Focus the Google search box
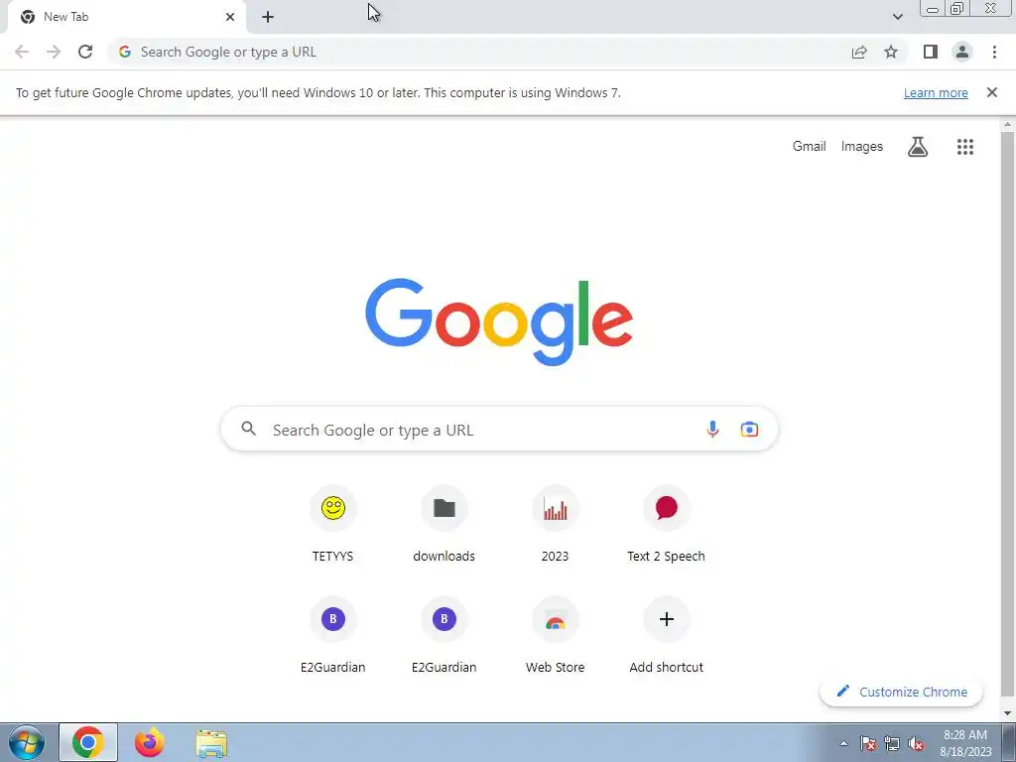This screenshot has height=762, width=1016. 499,429
